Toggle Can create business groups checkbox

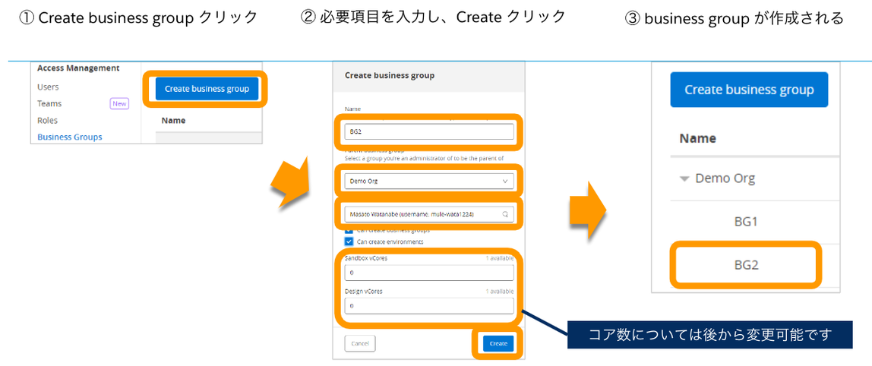pyautogui.click(x=349, y=230)
